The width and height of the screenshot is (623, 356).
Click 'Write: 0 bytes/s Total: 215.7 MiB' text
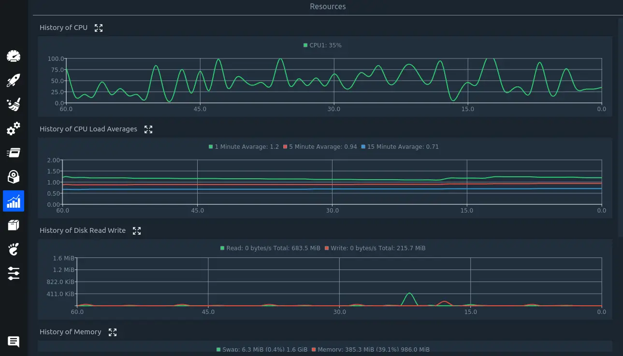(378, 248)
